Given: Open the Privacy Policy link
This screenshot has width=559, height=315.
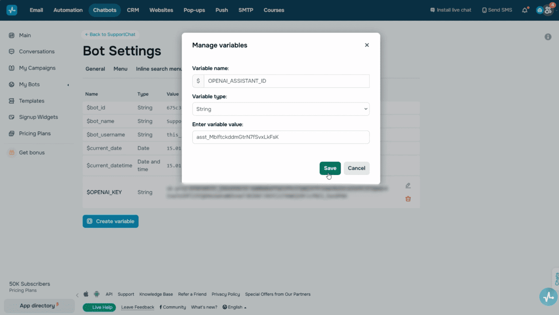Looking at the screenshot, I should pyautogui.click(x=226, y=294).
